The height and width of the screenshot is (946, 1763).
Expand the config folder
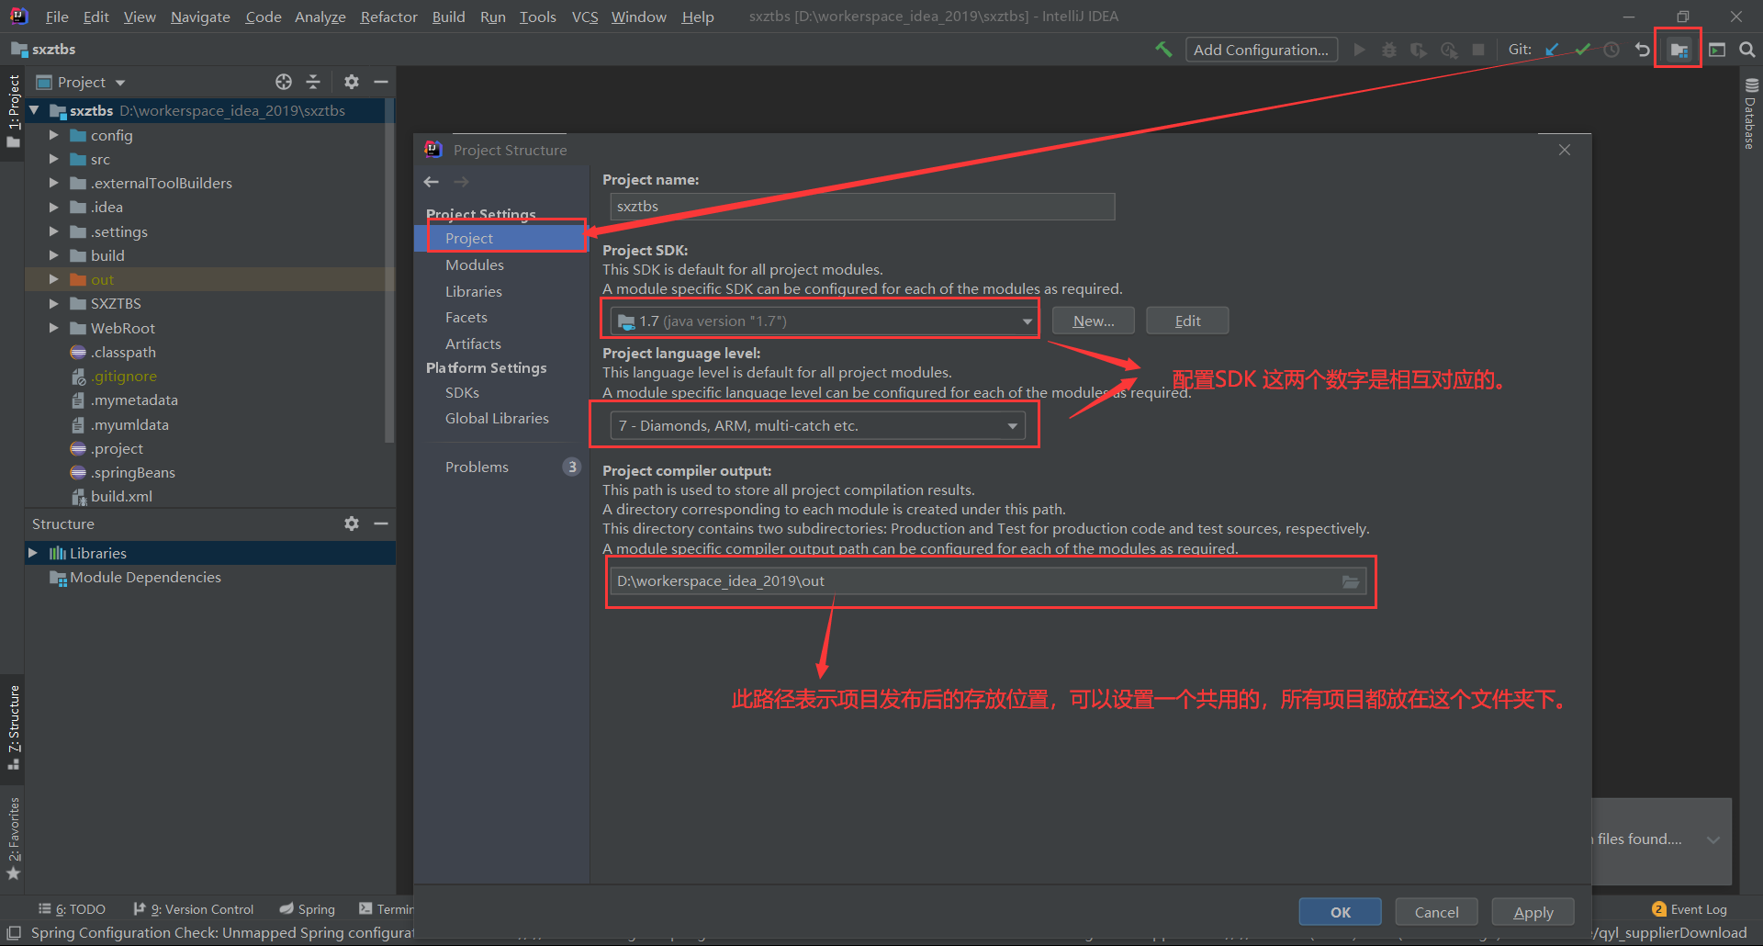tap(53, 135)
